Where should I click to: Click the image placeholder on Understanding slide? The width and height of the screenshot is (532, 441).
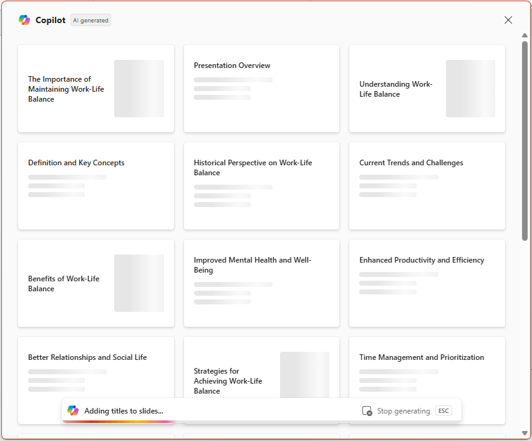(470, 88)
